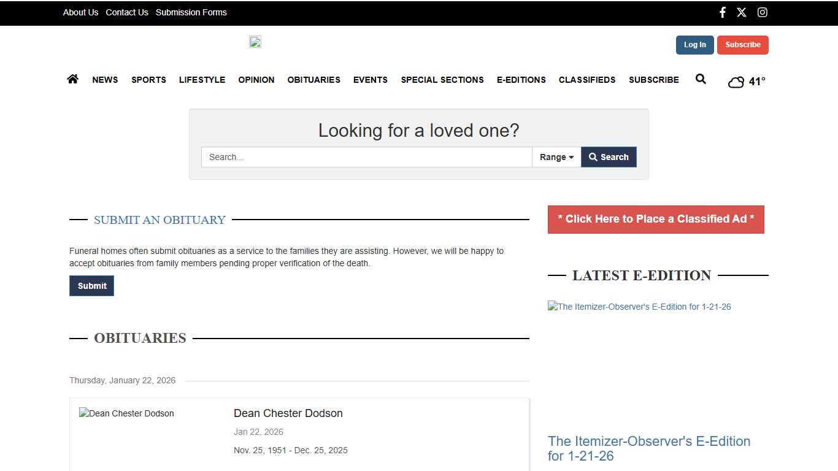Open the X social media icon
This screenshot has width=838, height=471.
coord(742,12)
